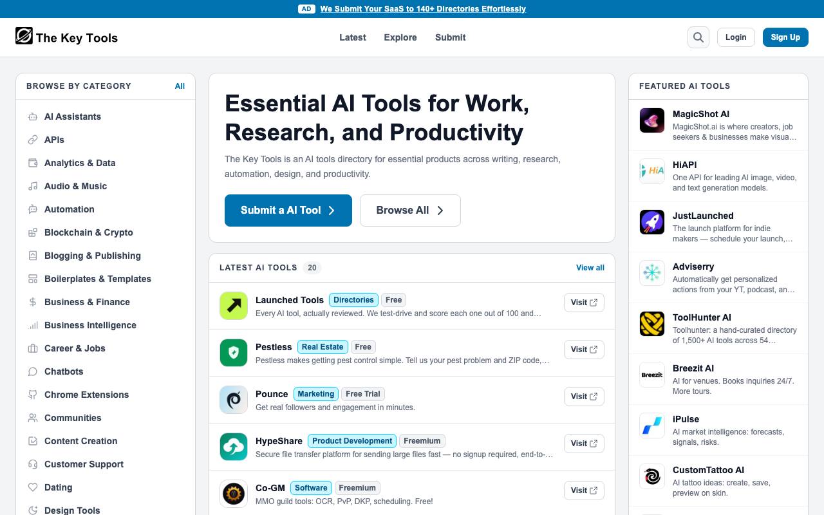The height and width of the screenshot is (515, 824).
Task: Click Visit button for HypeShare
Action: click(x=584, y=444)
